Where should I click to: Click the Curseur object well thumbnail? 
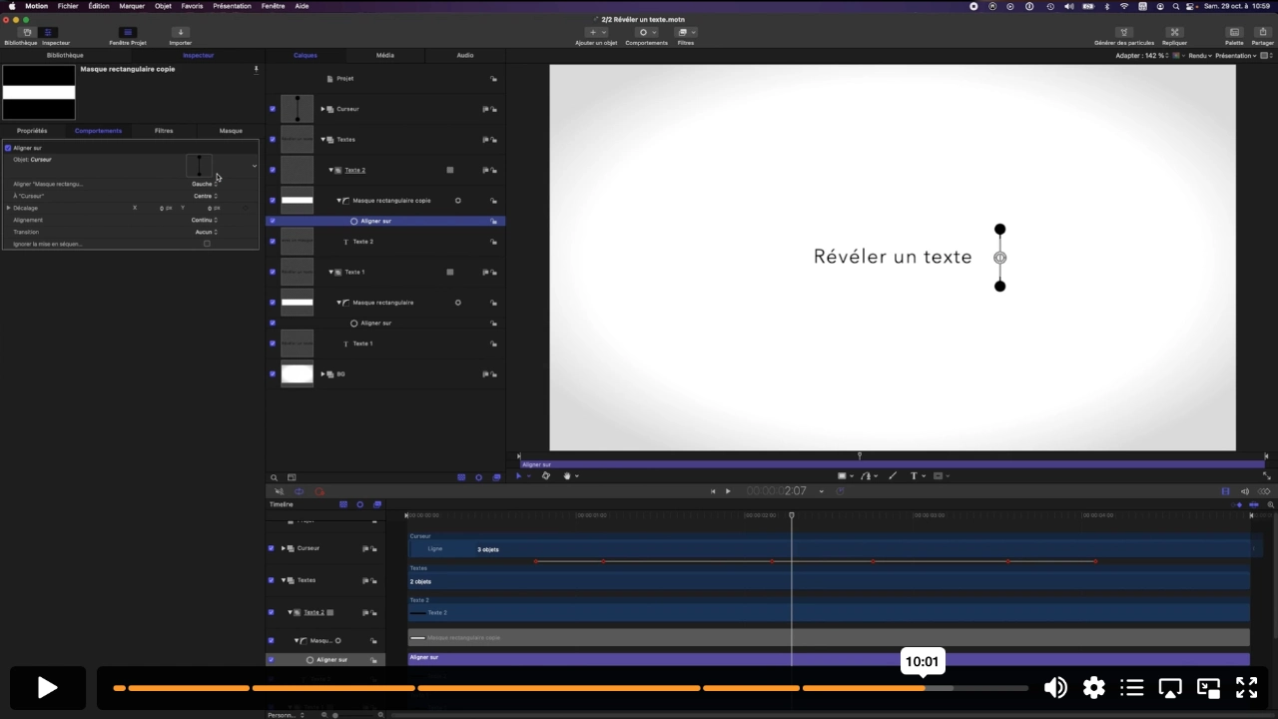pos(199,166)
